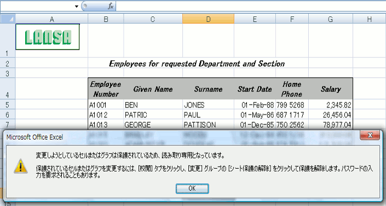Viewport: 386px width, 206px height.
Task: Click cell with employee number A1013
Action: coord(106,125)
